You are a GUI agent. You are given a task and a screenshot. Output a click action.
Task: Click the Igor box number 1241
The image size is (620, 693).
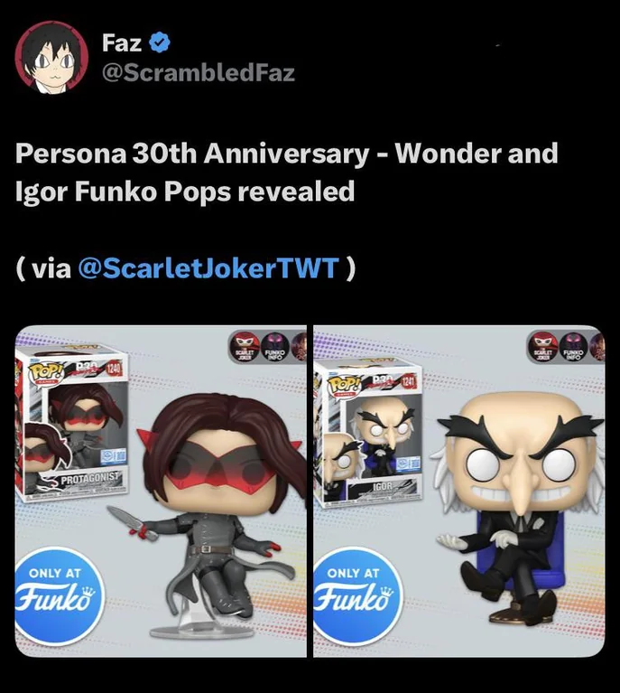coord(407,383)
